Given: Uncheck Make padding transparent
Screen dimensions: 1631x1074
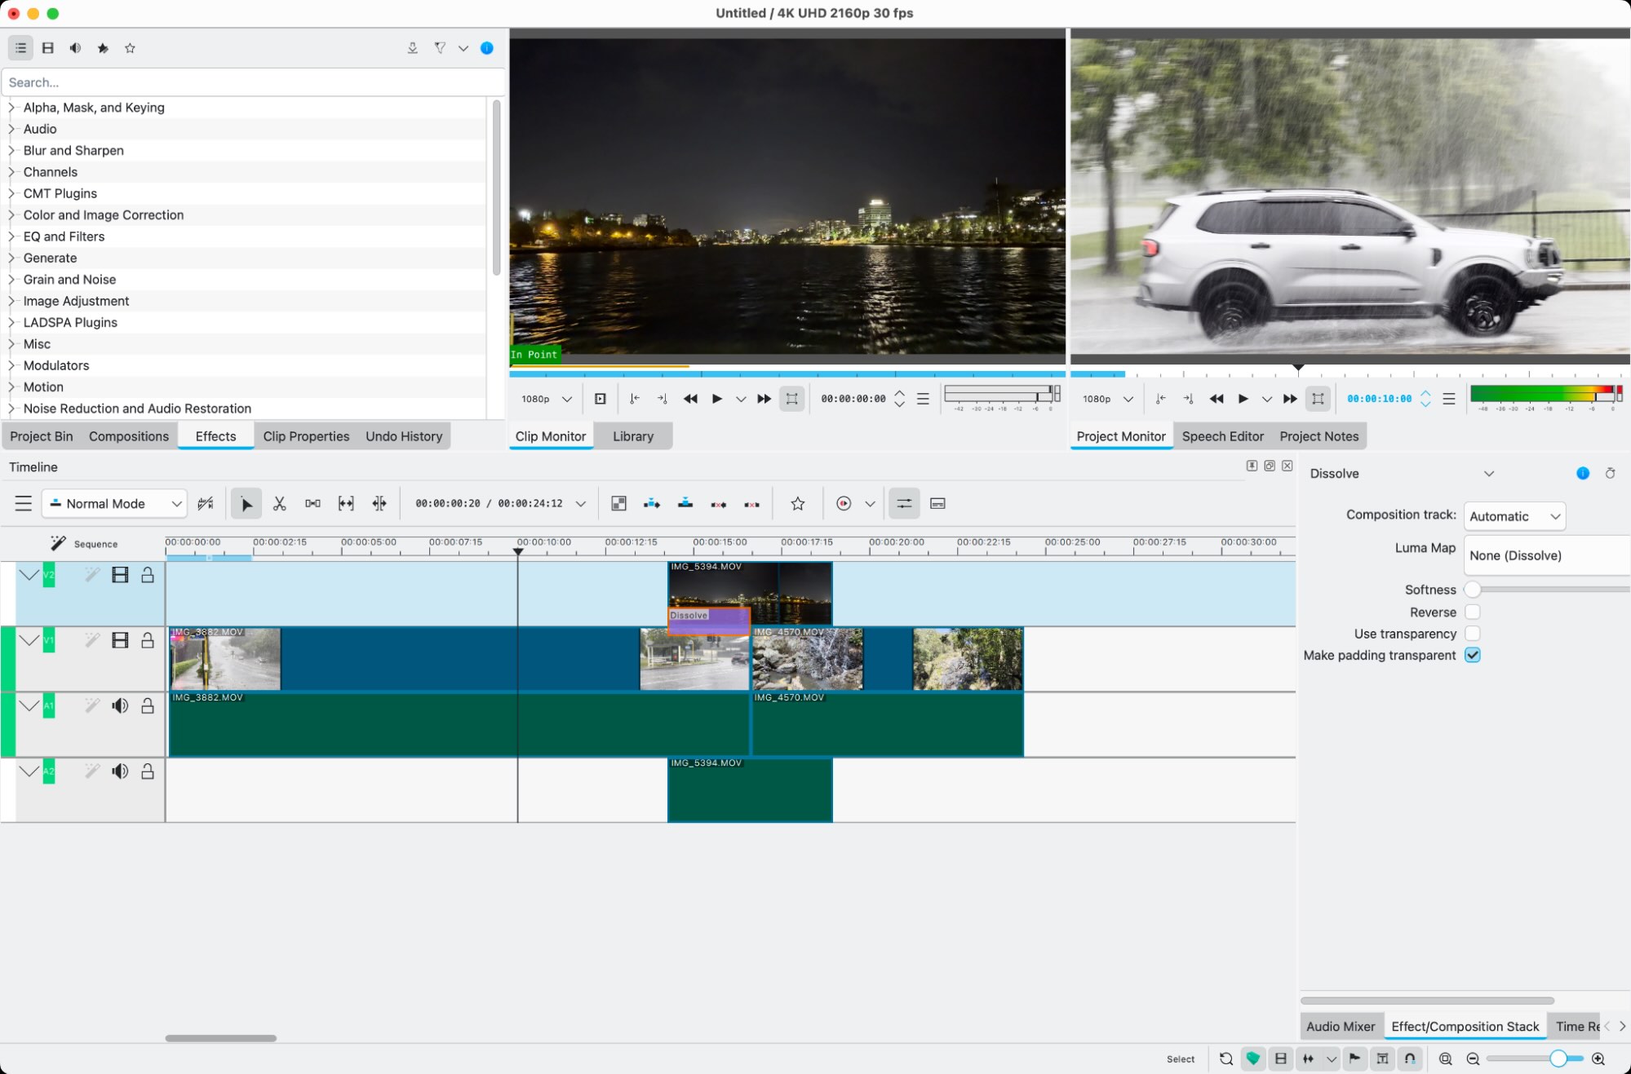Looking at the screenshot, I should pyautogui.click(x=1472, y=656).
